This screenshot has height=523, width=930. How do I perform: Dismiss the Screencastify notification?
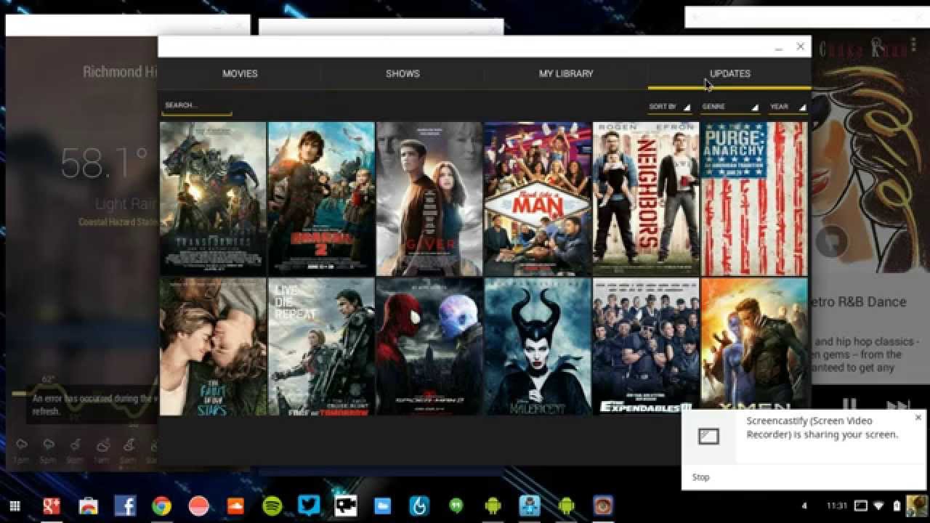pos(918,418)
